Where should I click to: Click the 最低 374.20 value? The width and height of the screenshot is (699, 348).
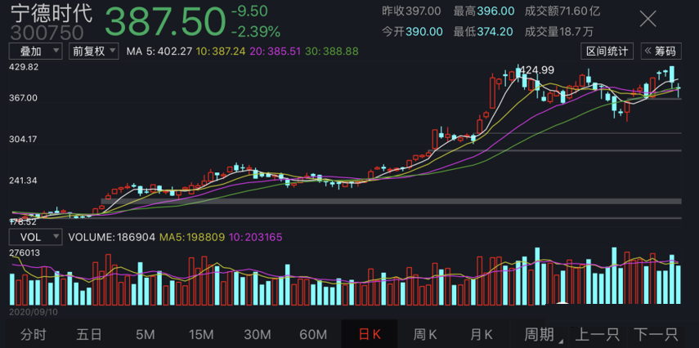pos(483,31)
